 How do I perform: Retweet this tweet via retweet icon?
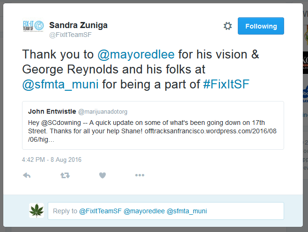point(65,175)
